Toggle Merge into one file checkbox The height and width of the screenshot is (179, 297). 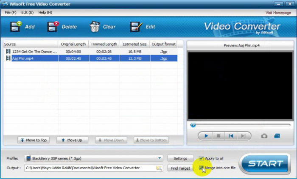[201, 168]
